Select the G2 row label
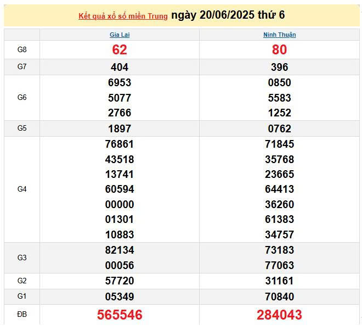 (22, 281)
